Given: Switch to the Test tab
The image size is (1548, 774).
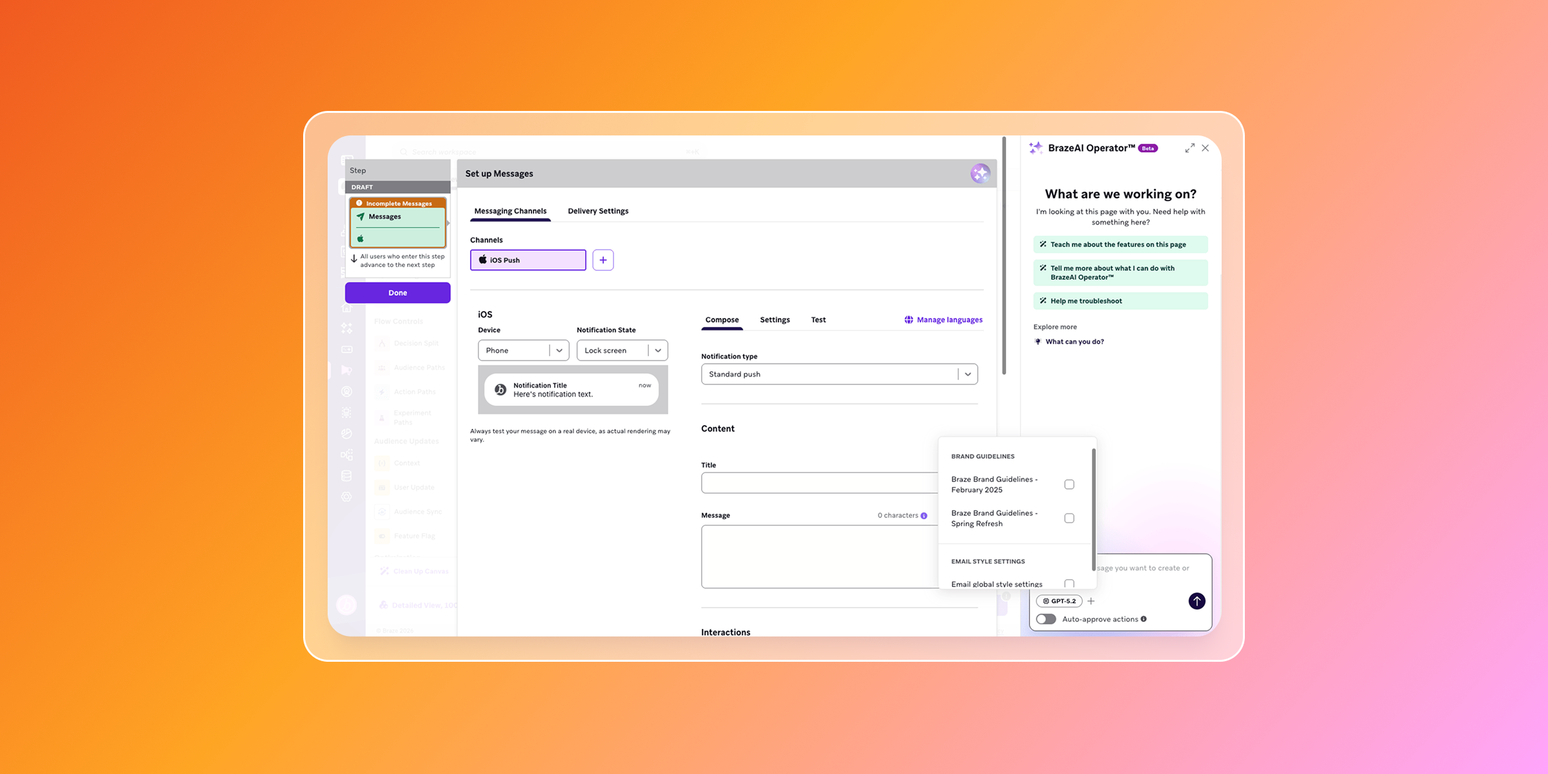Looking at the screenshot, I should (x=819, y=320).
